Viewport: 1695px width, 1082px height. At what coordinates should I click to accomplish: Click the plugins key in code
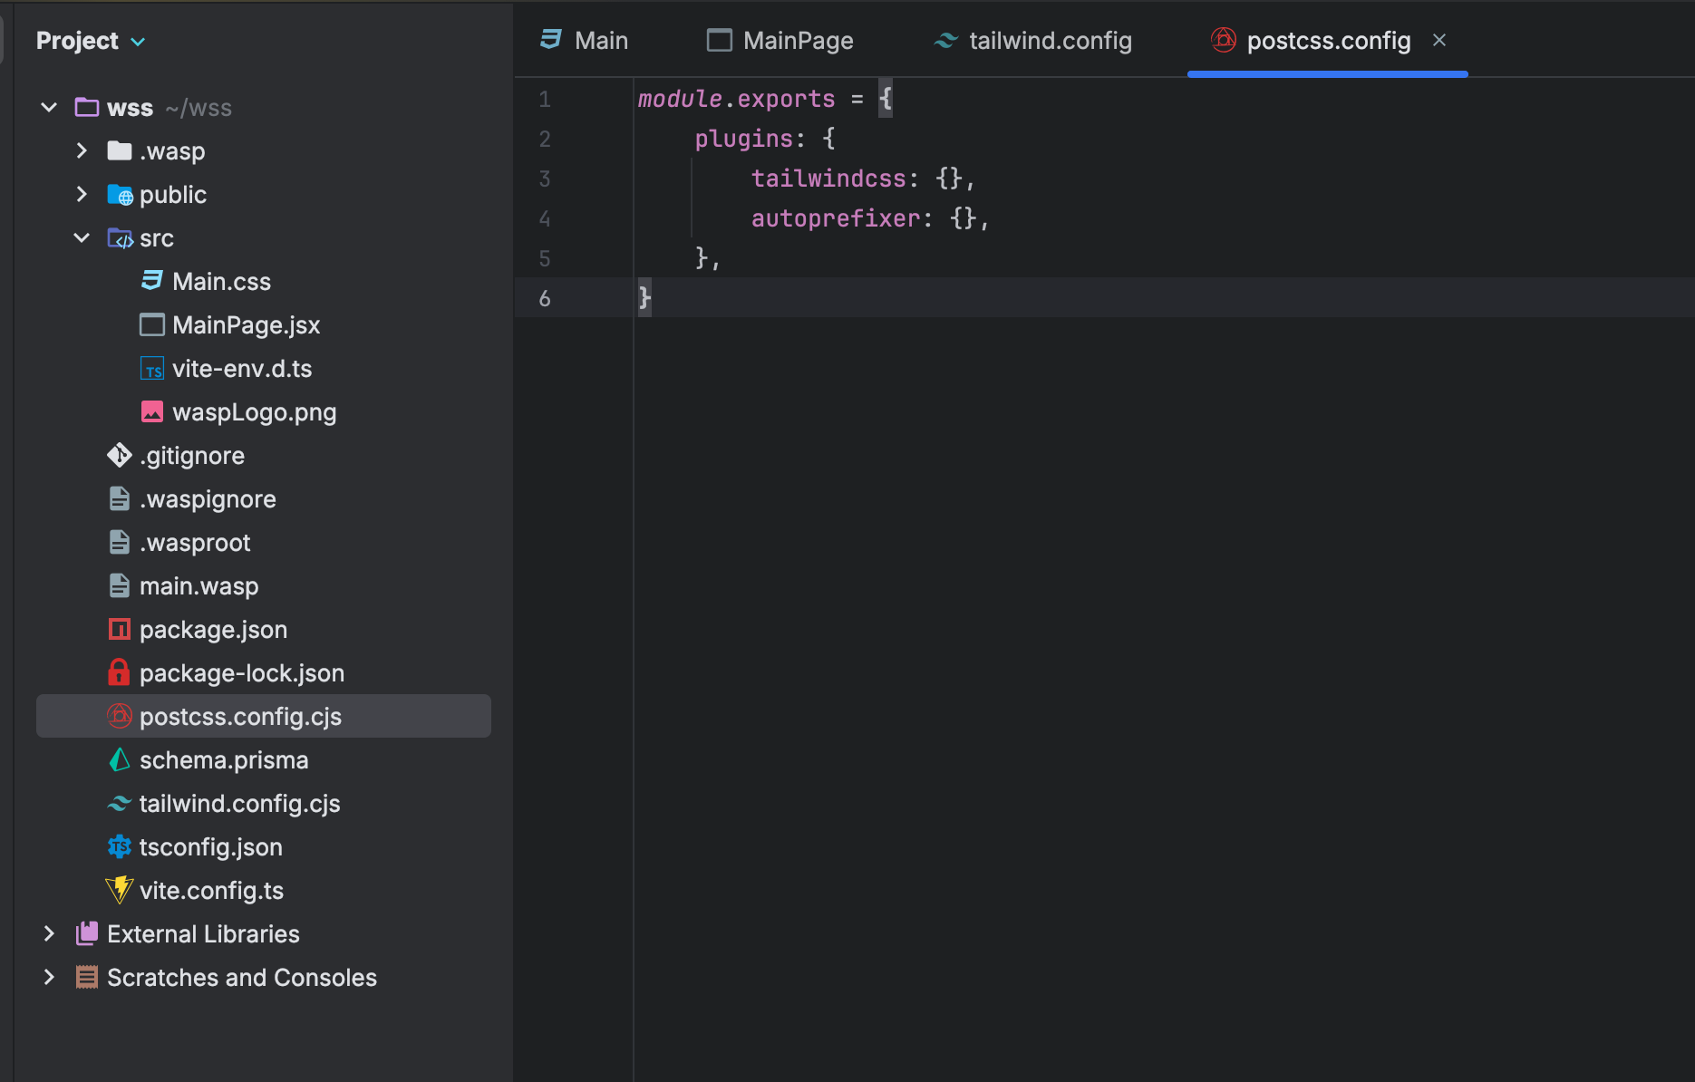tap(743, 139)
